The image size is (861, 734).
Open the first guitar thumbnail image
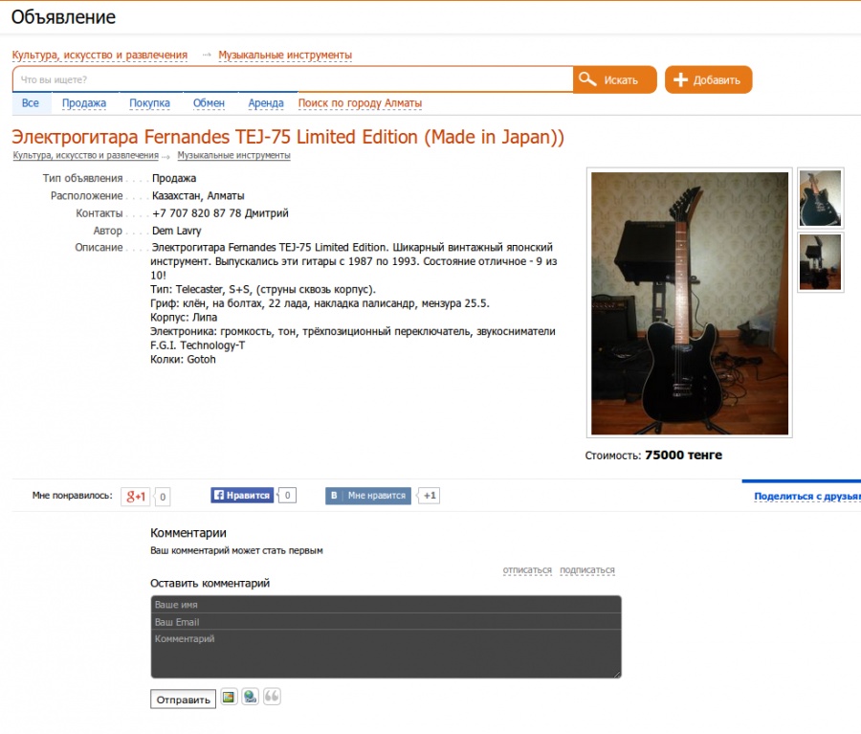(x=820, y=198)
